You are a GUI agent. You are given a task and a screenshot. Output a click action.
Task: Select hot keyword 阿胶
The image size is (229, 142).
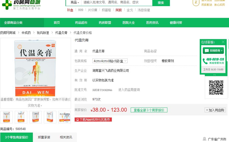coord(119,10)
